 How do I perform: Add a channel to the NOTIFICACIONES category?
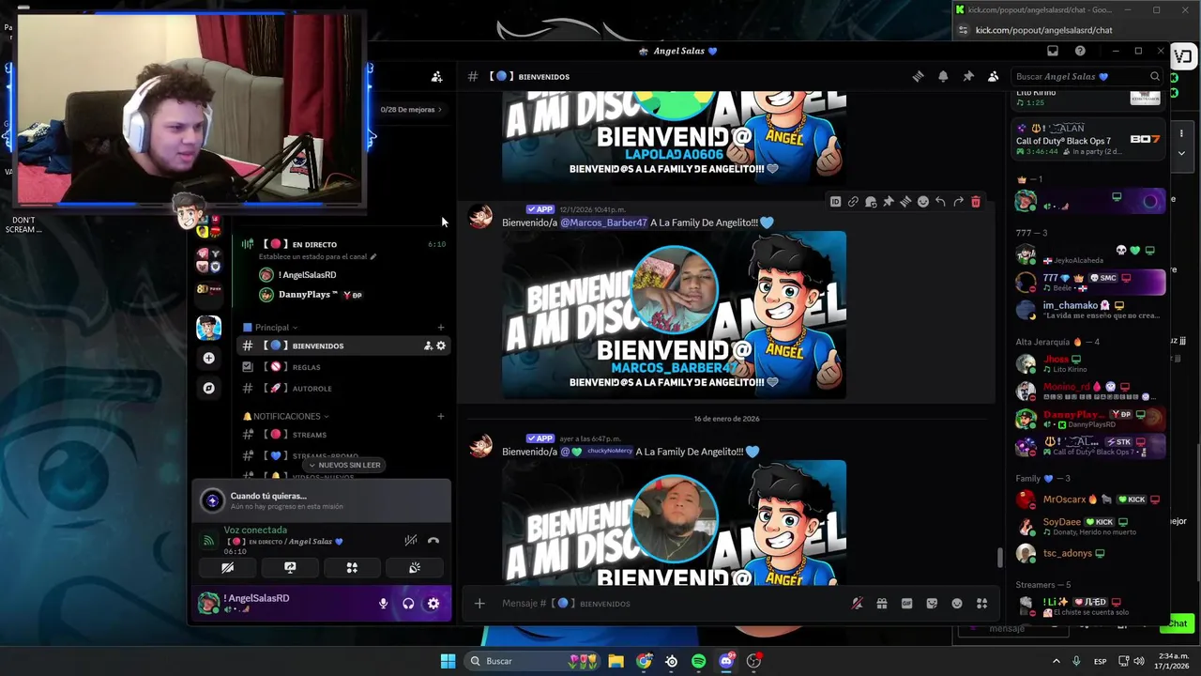pyautogui.click(x=441, y=416)
